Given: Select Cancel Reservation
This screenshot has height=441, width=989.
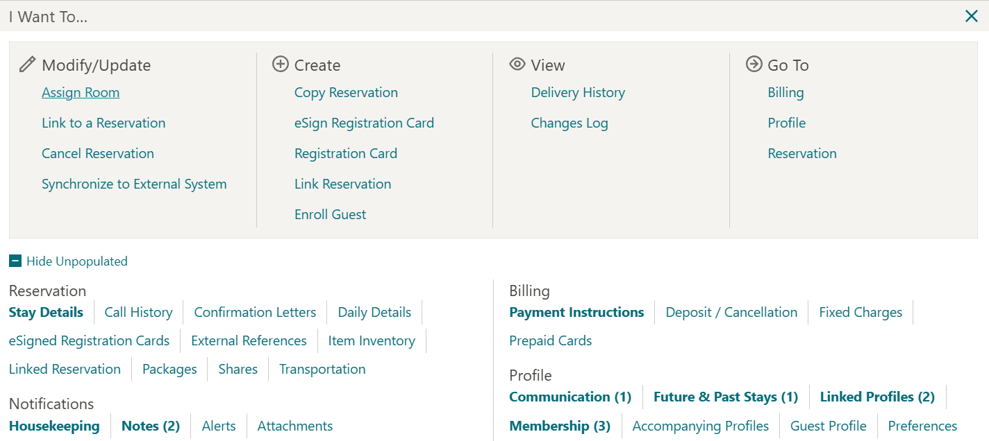Looking at the screenshot, I should click(x=97, y=153).
